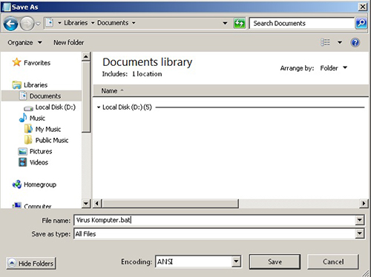
Task: Expand the arrow before Libraries in address bar
Action: pyautogui.click(x=59, y=23)
